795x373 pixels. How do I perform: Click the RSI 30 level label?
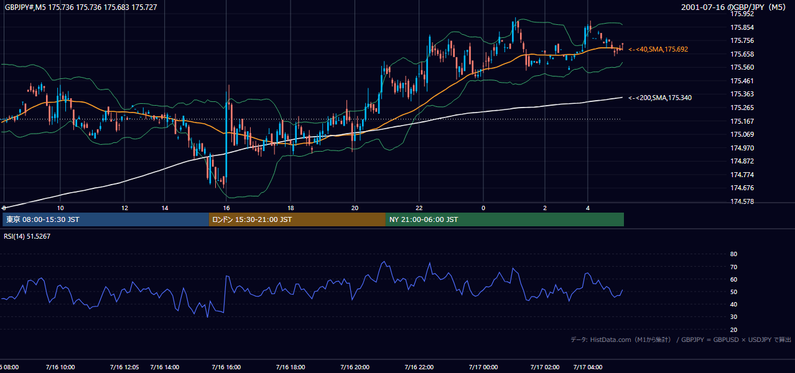[x=733, y=316]
